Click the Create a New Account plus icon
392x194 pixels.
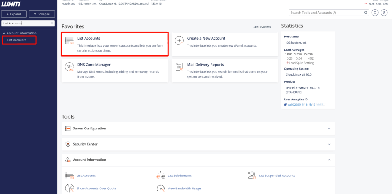pos(179,41)
